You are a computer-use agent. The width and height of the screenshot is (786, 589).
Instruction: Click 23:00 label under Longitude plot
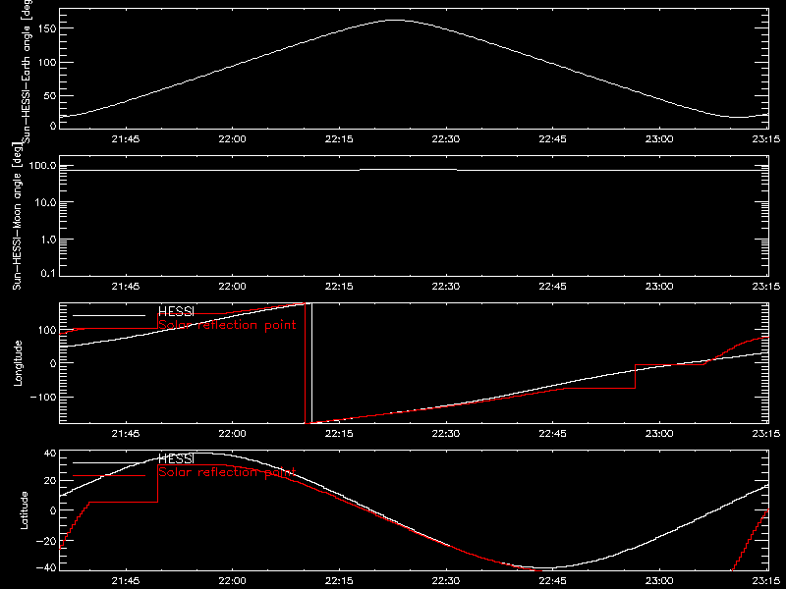(659, 433)
